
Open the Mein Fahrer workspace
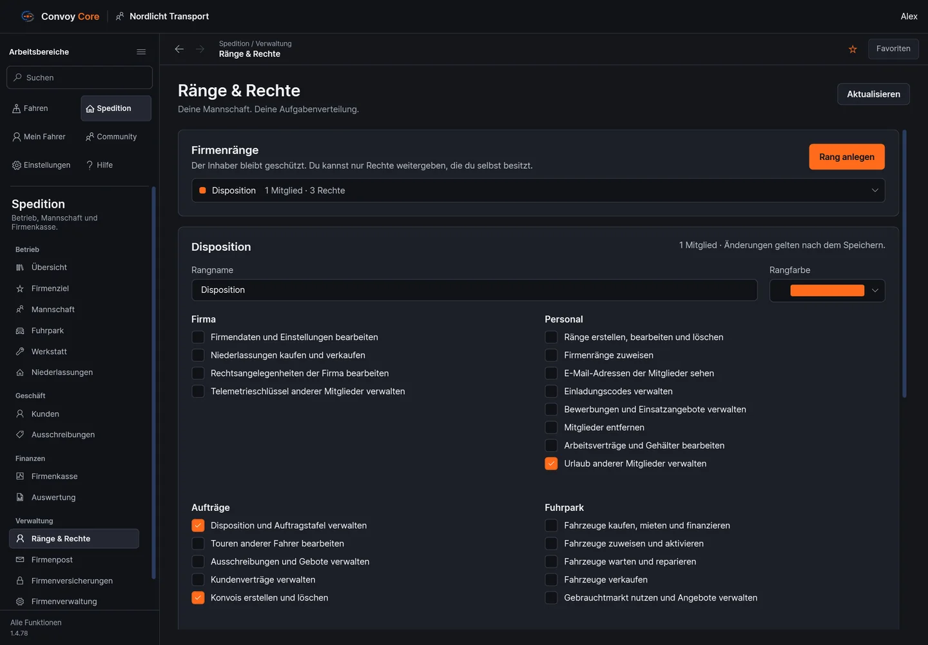(x=42, y=137)
